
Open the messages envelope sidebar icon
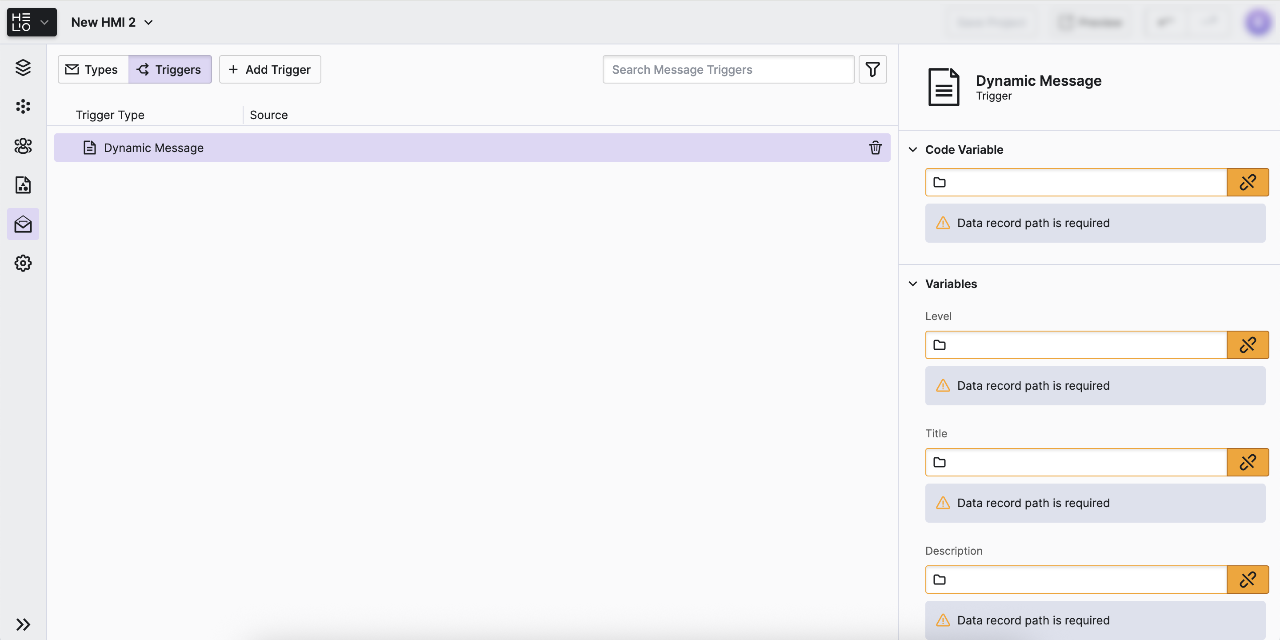23,224
